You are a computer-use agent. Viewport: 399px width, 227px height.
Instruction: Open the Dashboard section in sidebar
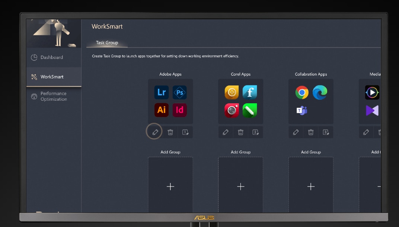click(x=52, y=57)
